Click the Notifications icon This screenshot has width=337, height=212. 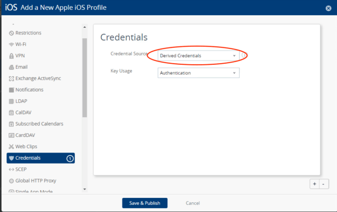[11, 90]
